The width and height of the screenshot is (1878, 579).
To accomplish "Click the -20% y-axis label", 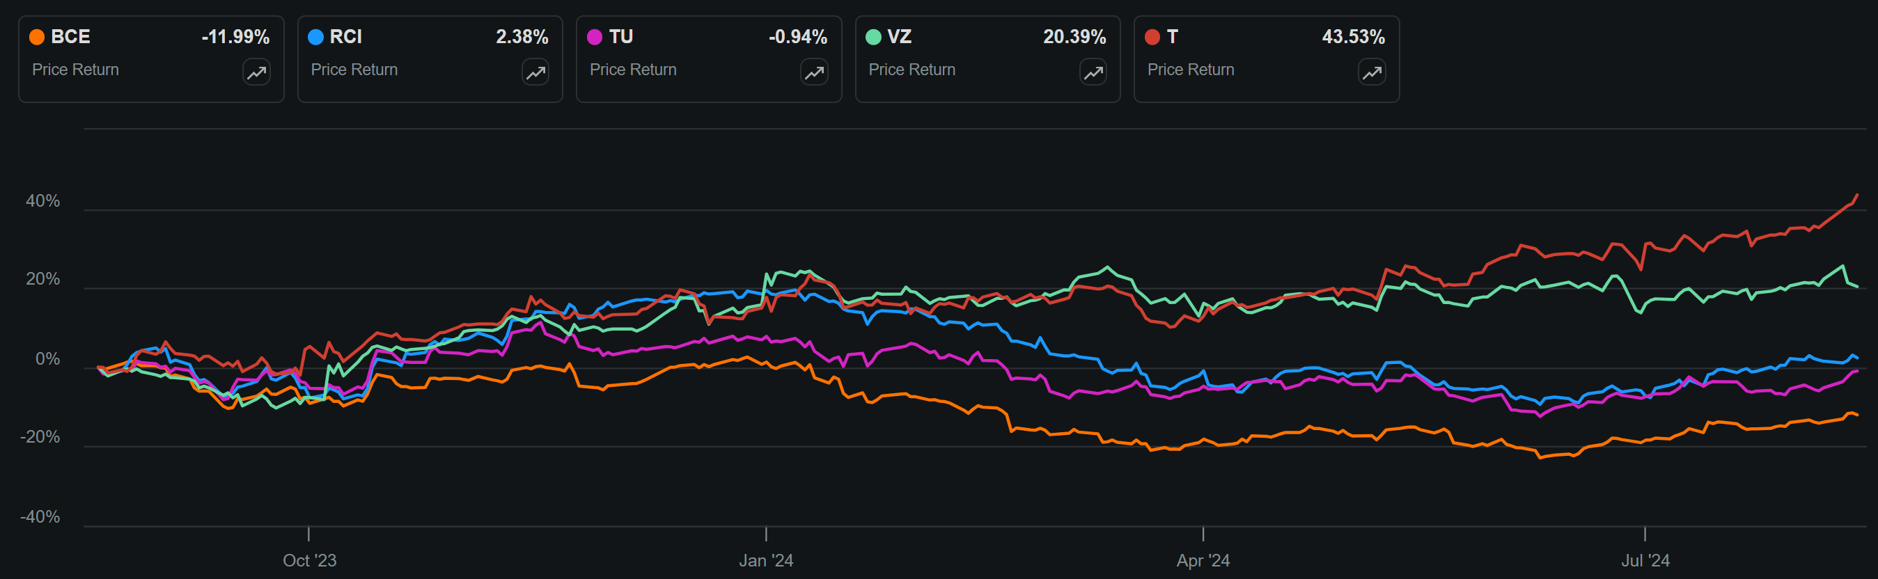I will [x=40, y=437].
